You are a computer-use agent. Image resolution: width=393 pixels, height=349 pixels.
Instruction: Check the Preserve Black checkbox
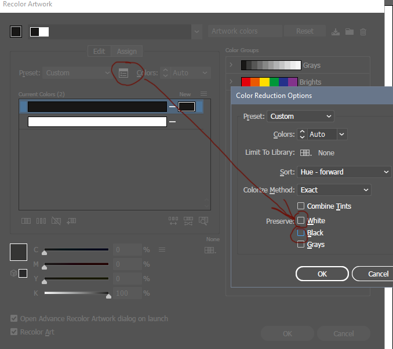[301, 232]
